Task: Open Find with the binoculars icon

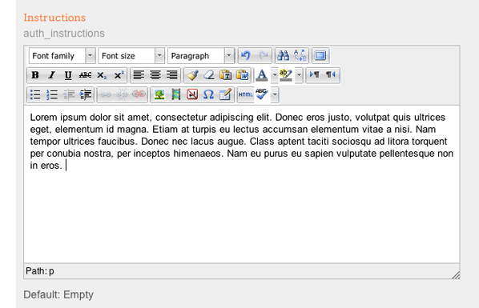Action: click(284, 55)
